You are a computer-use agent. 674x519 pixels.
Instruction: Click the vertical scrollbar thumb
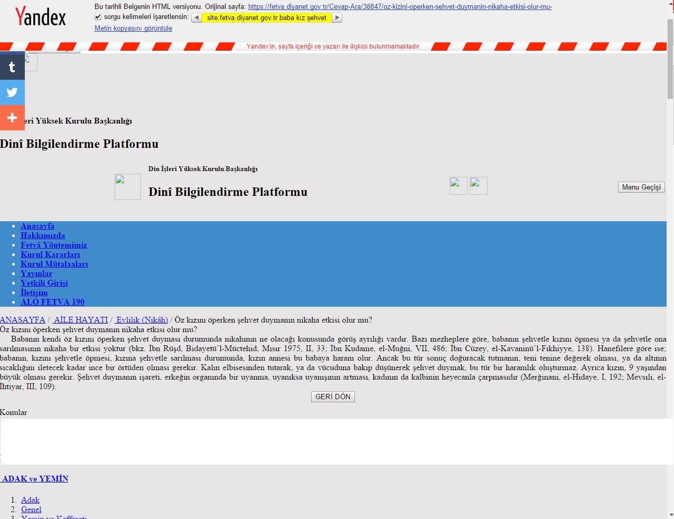coord(670,59)
